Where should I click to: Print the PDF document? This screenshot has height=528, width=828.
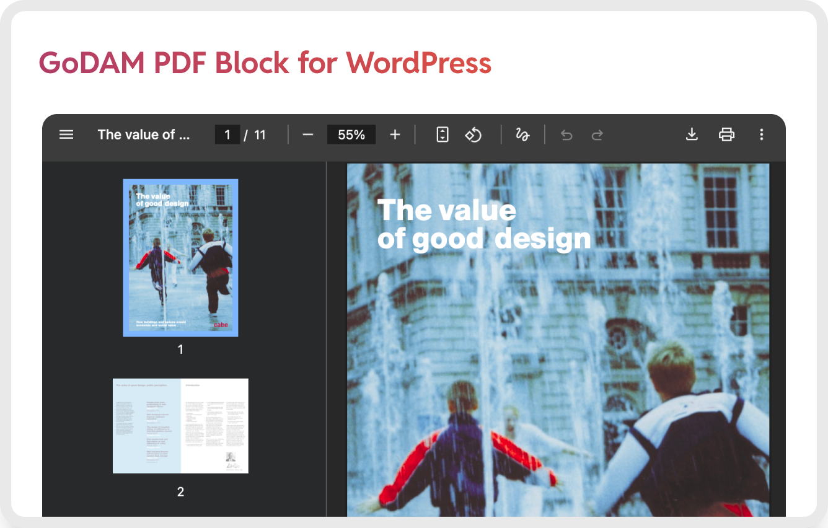tap(726, 134)
